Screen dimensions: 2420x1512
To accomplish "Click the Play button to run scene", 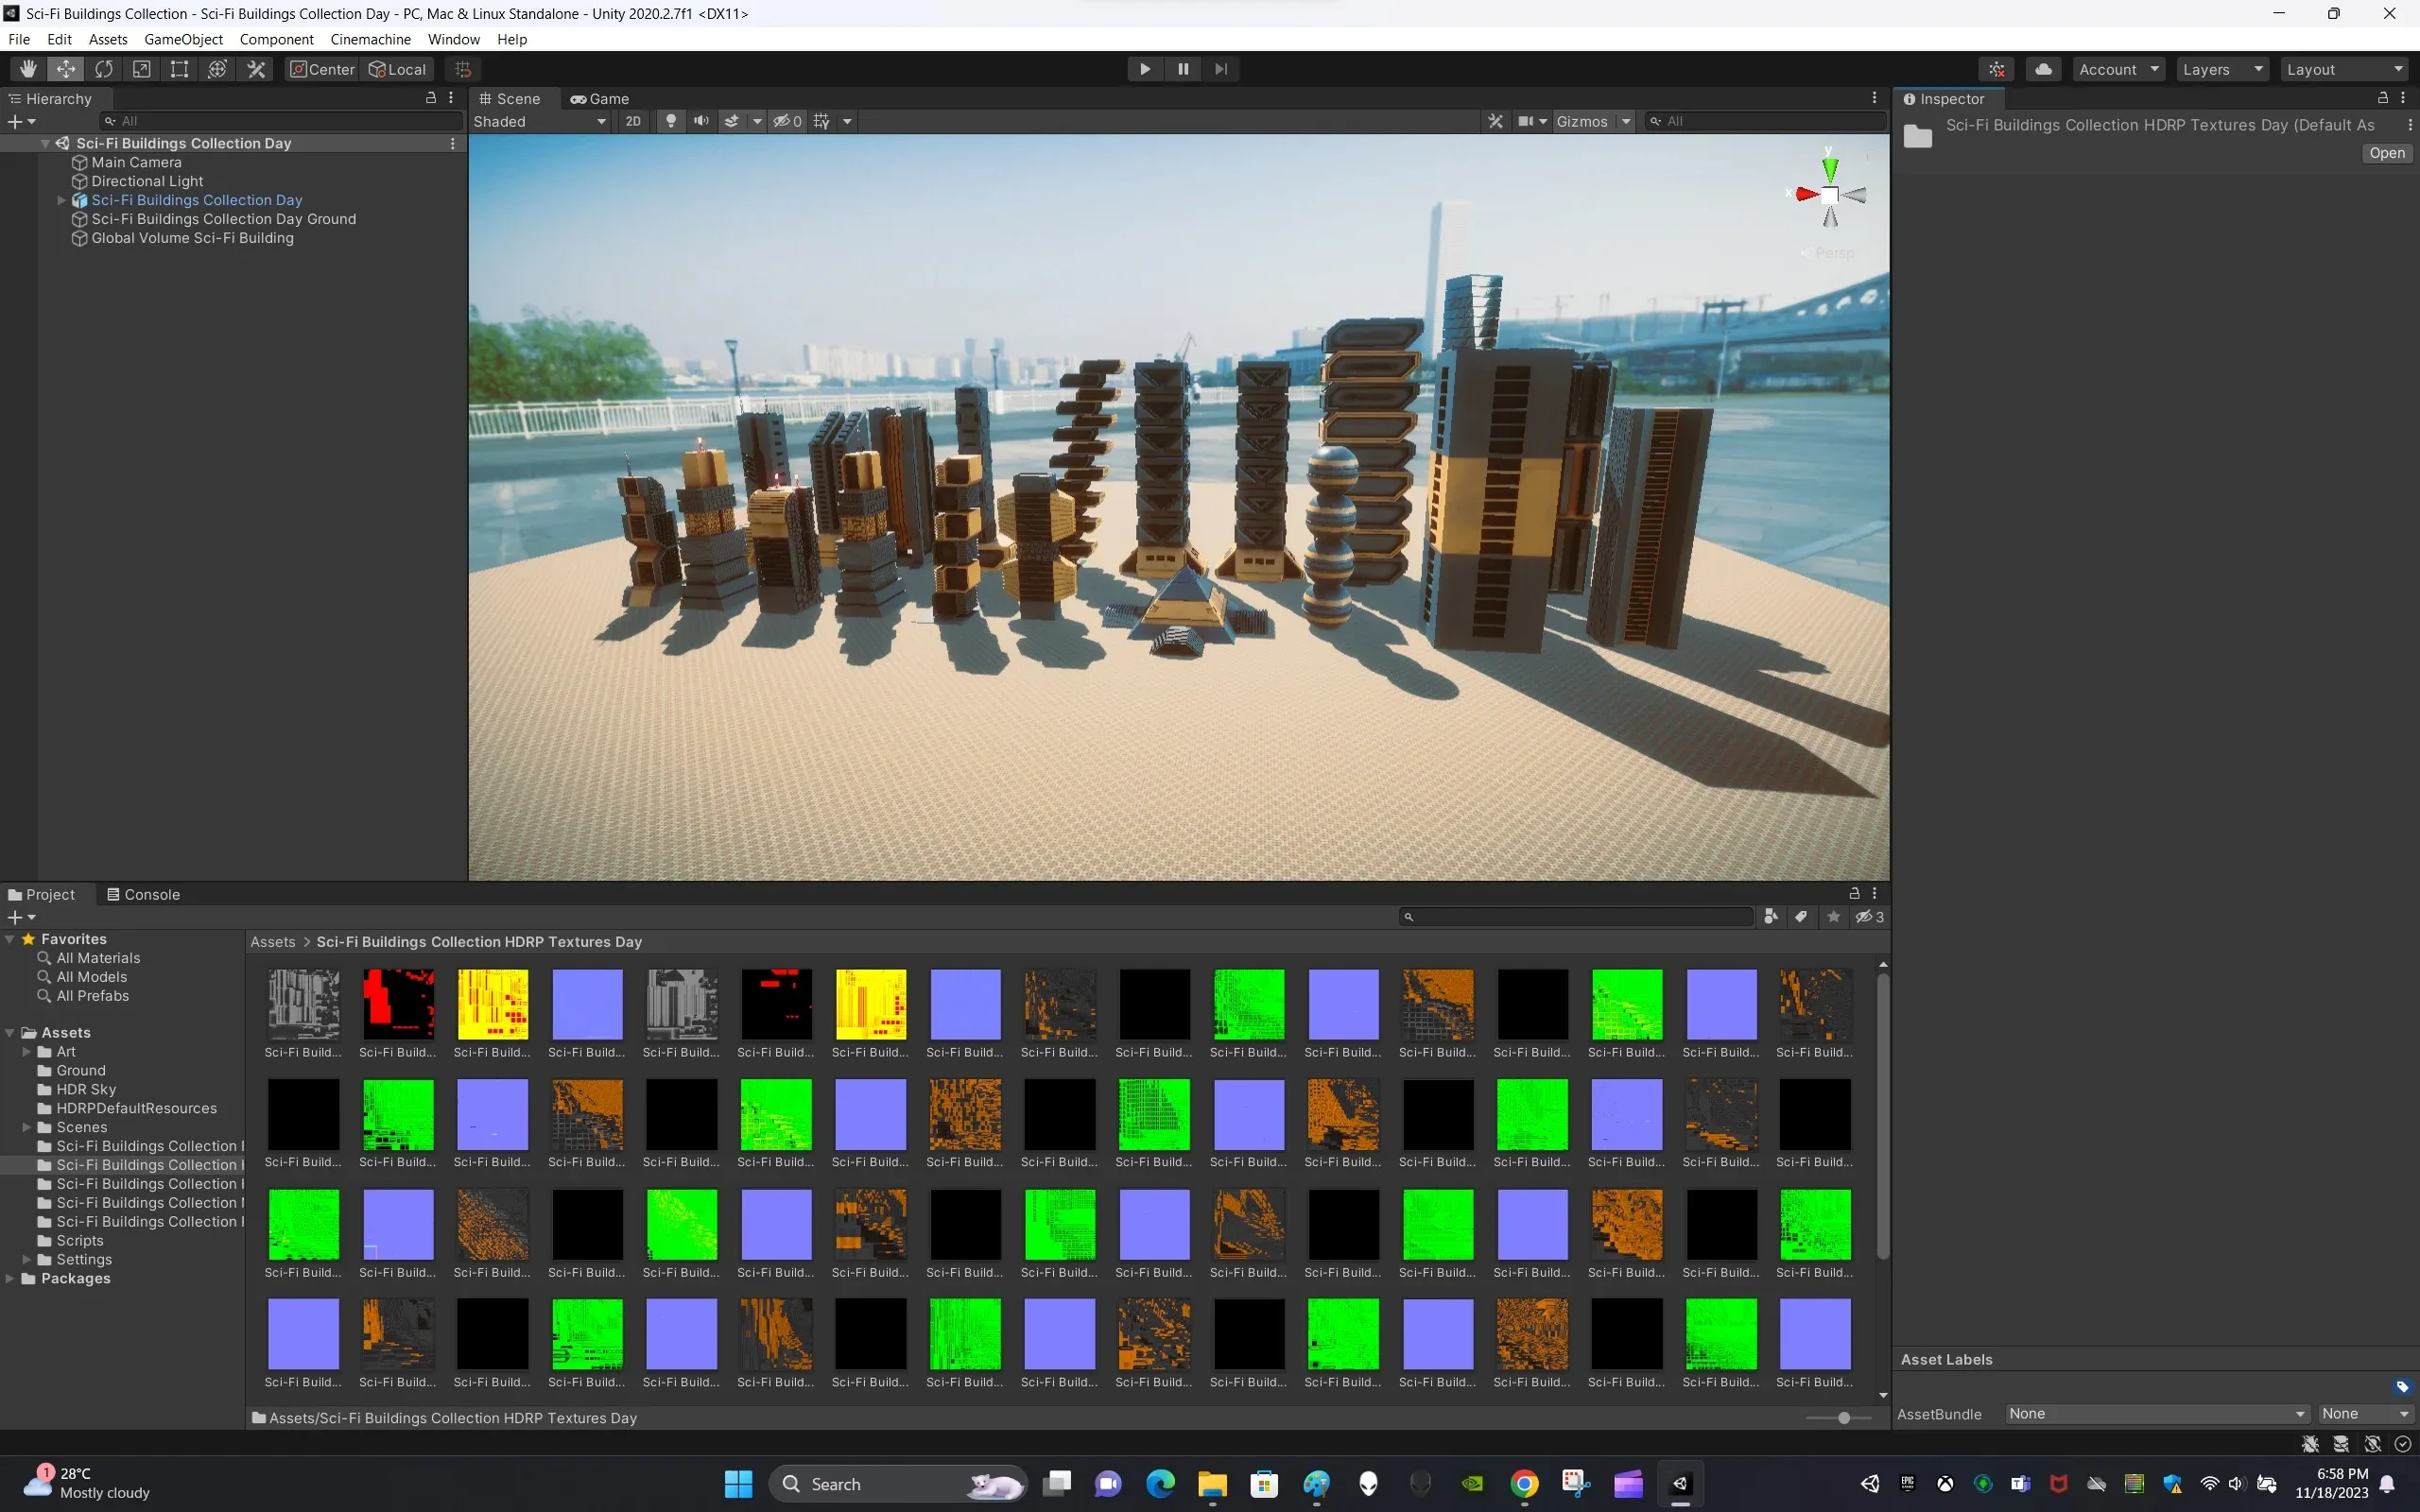I will [1143, 68].
